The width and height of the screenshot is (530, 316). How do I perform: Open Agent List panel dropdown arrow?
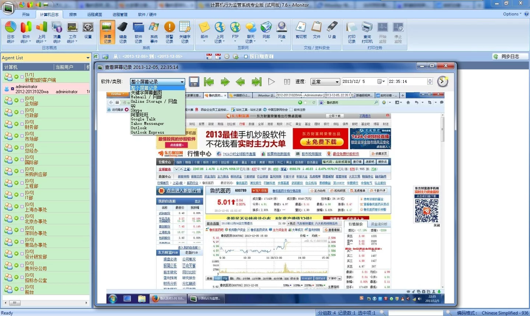point(88,58)
